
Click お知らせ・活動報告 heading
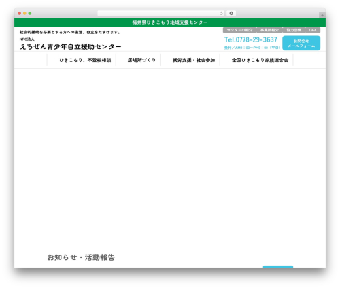(81, 257)
